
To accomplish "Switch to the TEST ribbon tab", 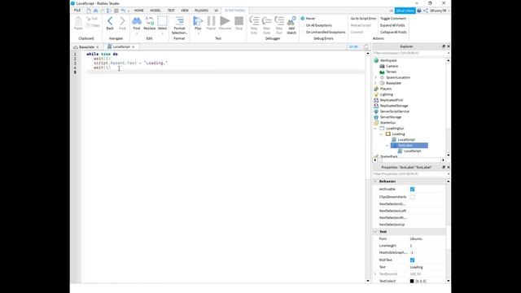I will click(x=171, y=11).
